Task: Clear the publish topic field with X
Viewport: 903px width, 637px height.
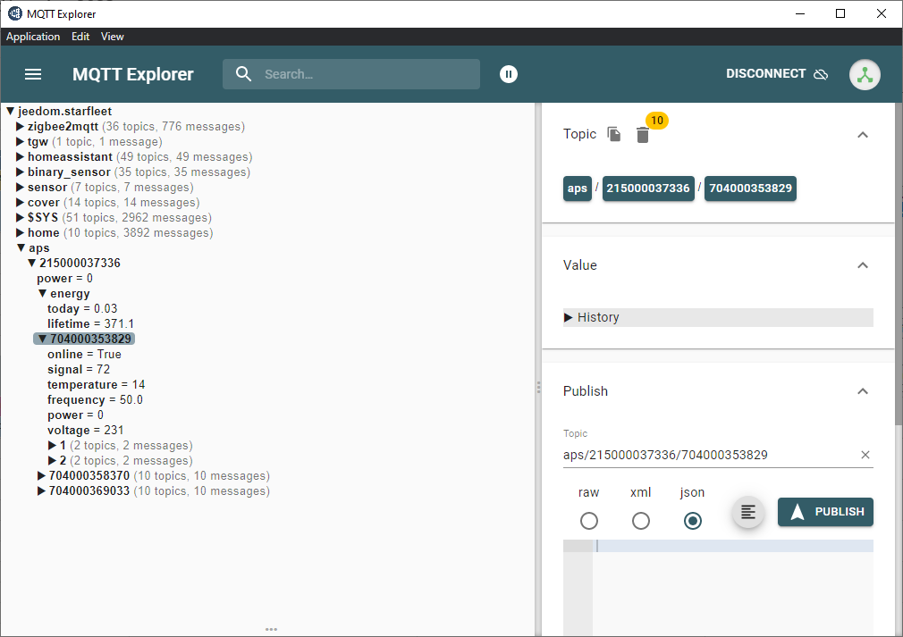Action: click(x=865, y=455)
